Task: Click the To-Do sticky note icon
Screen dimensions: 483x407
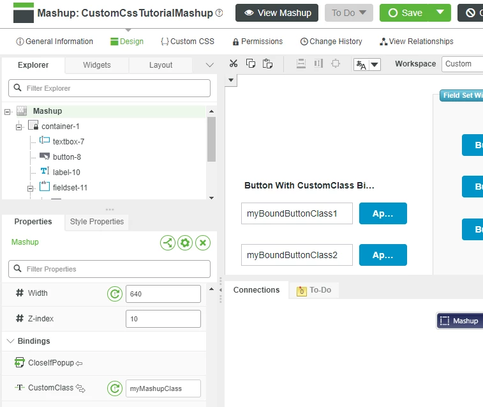Action: [301, 291]
